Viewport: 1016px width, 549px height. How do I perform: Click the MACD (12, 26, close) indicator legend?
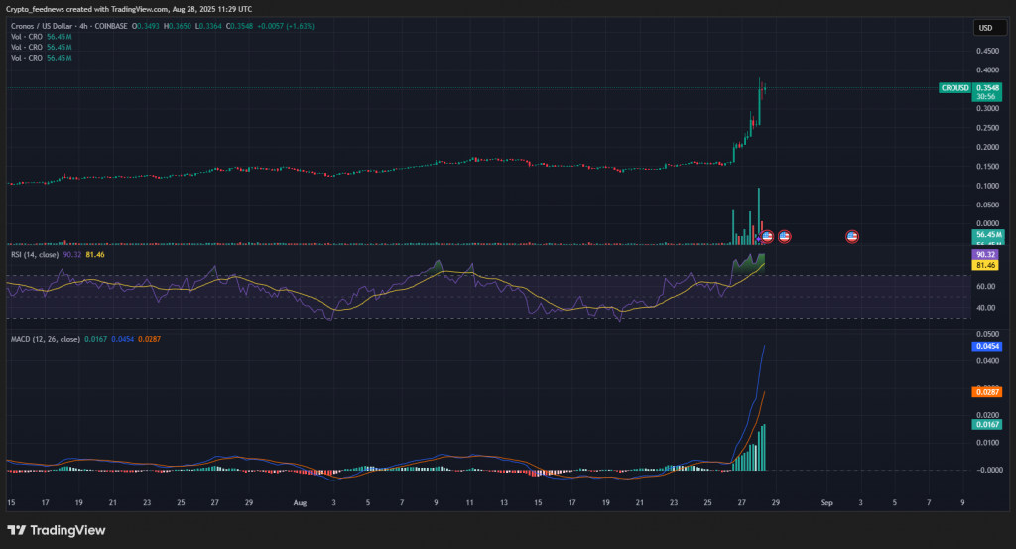tap(47, 339)
